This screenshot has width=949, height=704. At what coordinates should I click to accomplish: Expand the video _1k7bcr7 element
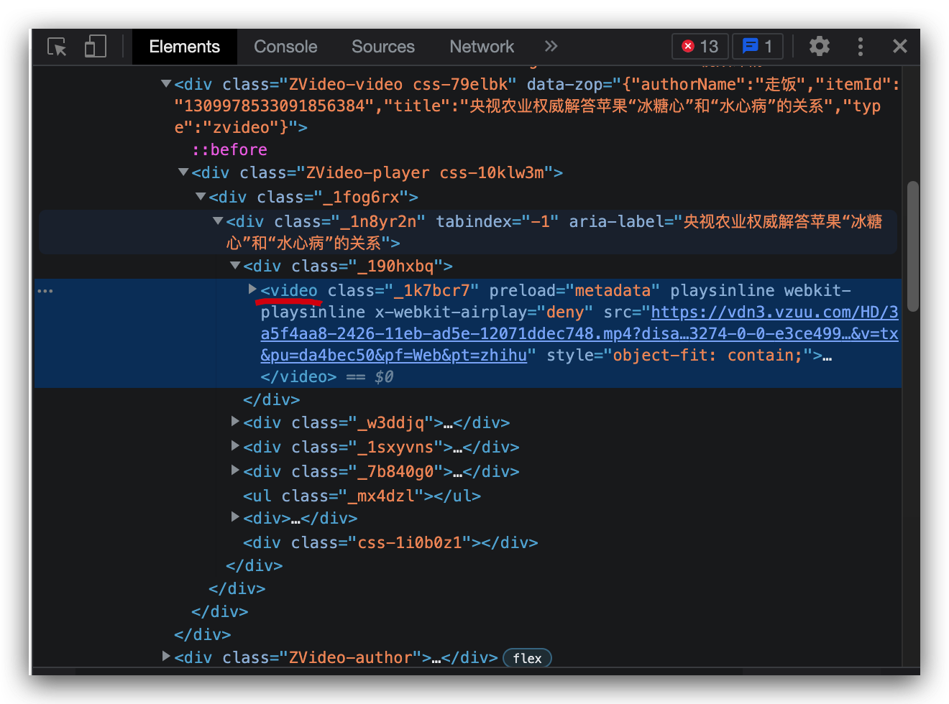[x=252, y=290]
